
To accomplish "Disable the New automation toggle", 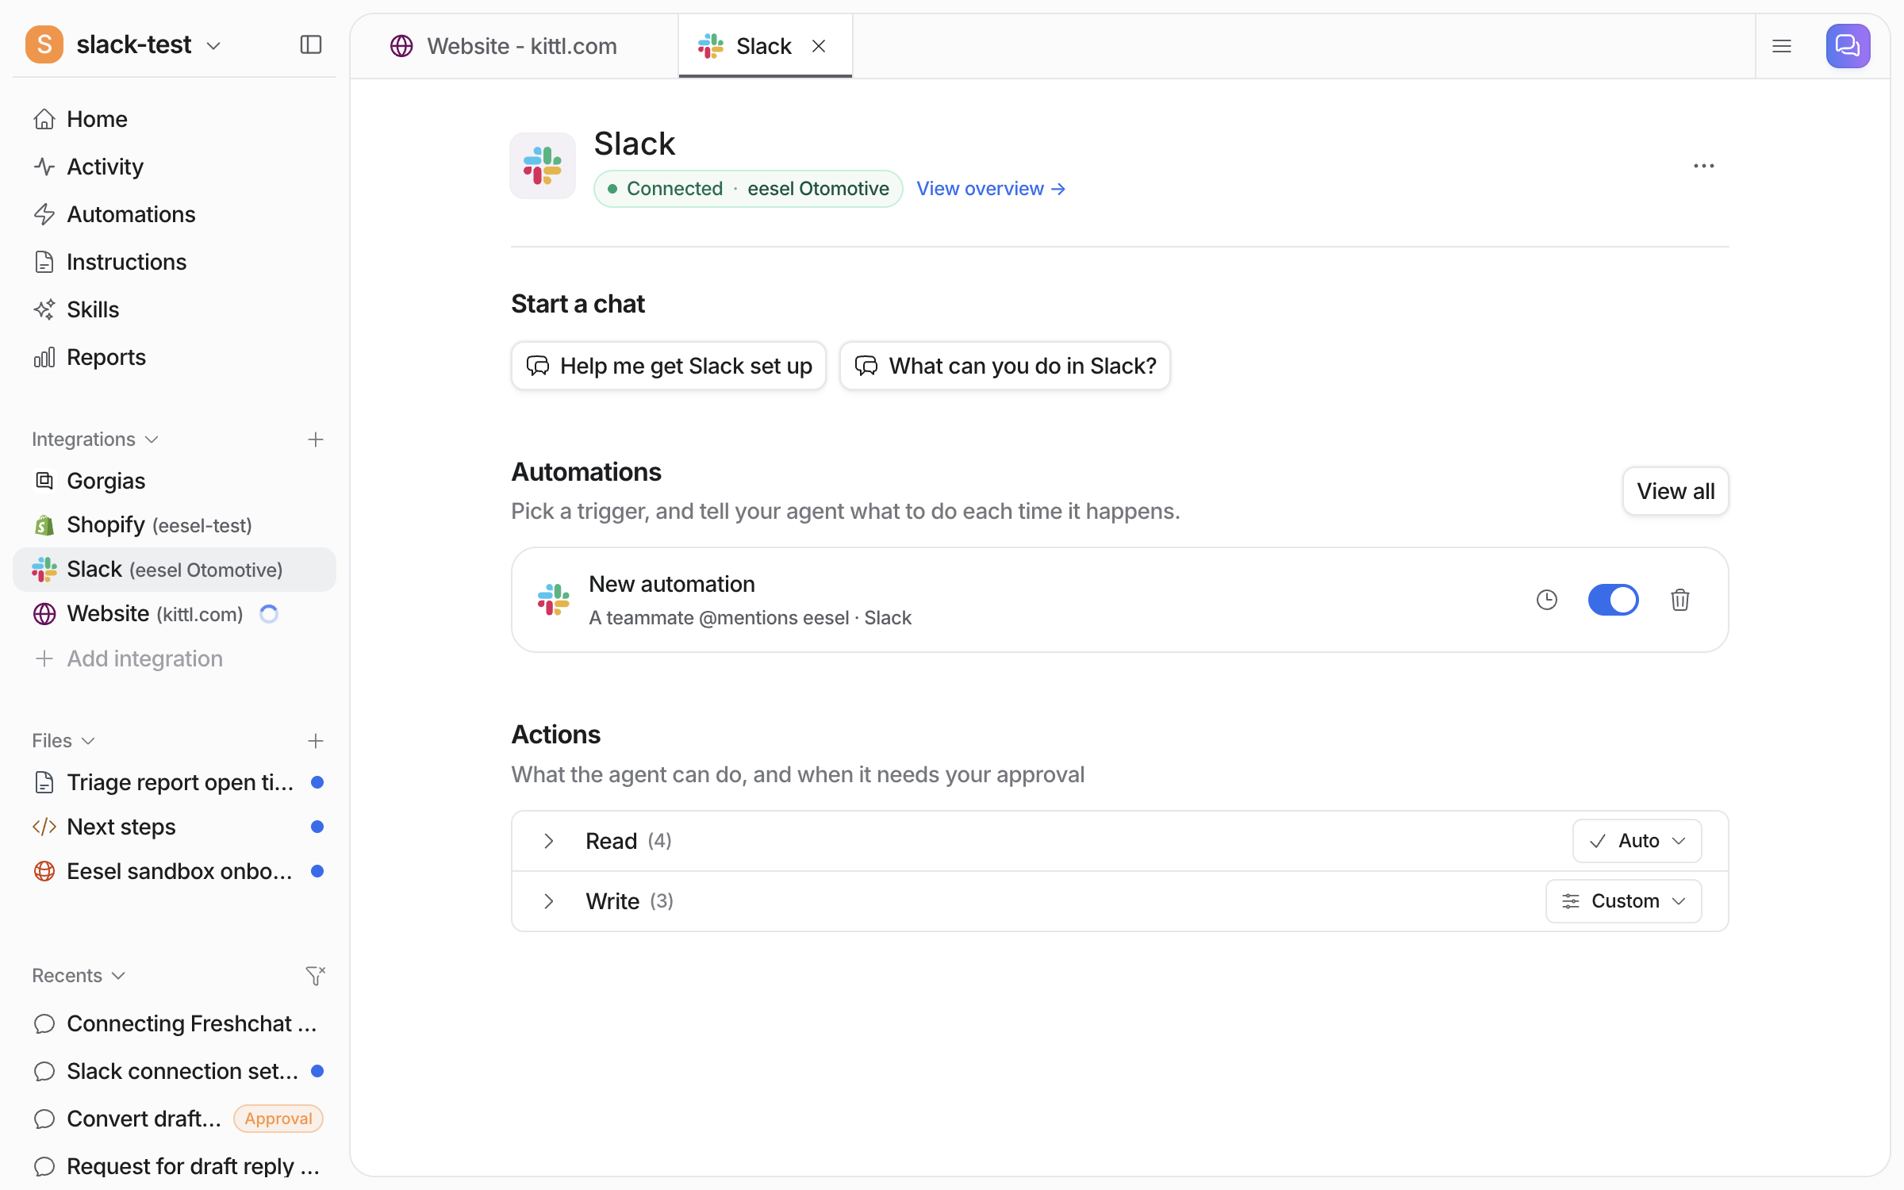I will click(x=1613, y=600).
